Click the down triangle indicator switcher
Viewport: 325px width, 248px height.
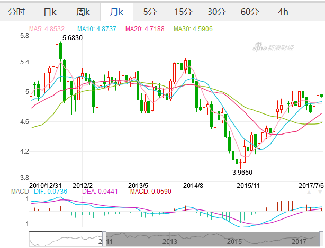click(x=320, y=192)
